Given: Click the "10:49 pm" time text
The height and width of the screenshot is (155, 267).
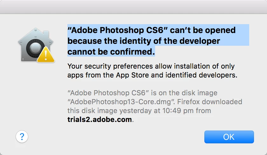Looking at the screenshot, I should 178,111.
